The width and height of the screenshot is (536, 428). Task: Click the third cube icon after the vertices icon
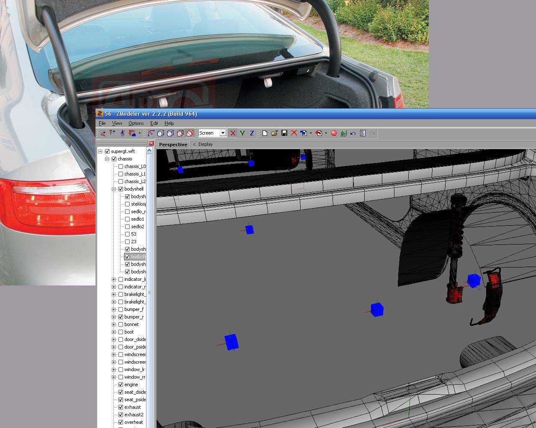coord(180,133)
